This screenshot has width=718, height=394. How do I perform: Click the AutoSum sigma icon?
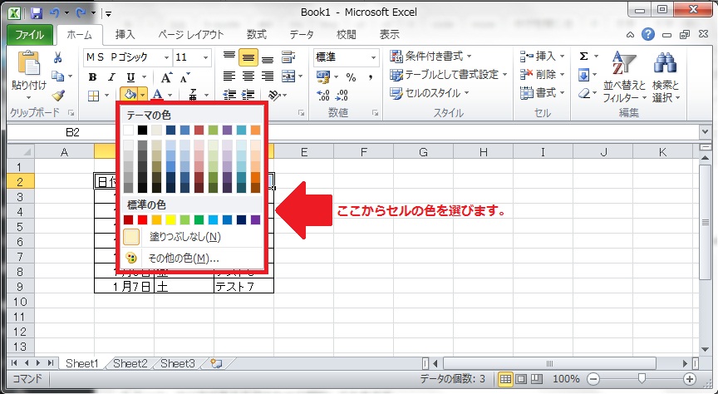click(584, 57)
